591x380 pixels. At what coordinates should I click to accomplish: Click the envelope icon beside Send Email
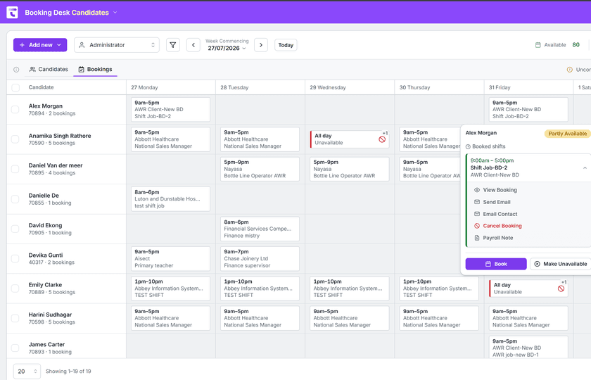coord(477,202)
